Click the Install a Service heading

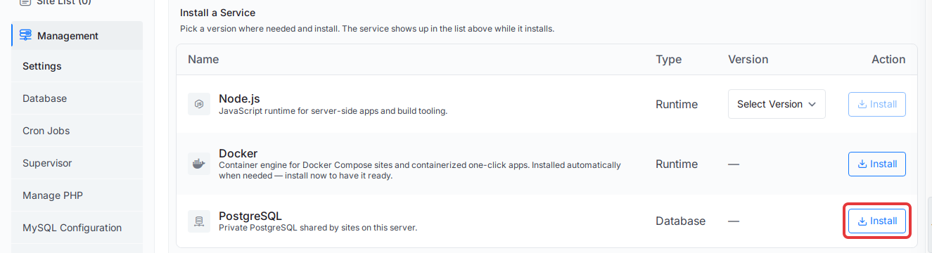(x=218, y=13)
